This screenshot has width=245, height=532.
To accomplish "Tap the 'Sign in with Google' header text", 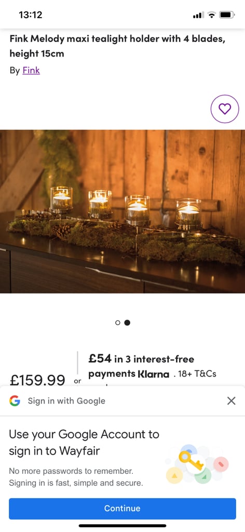I will [66, 401].
